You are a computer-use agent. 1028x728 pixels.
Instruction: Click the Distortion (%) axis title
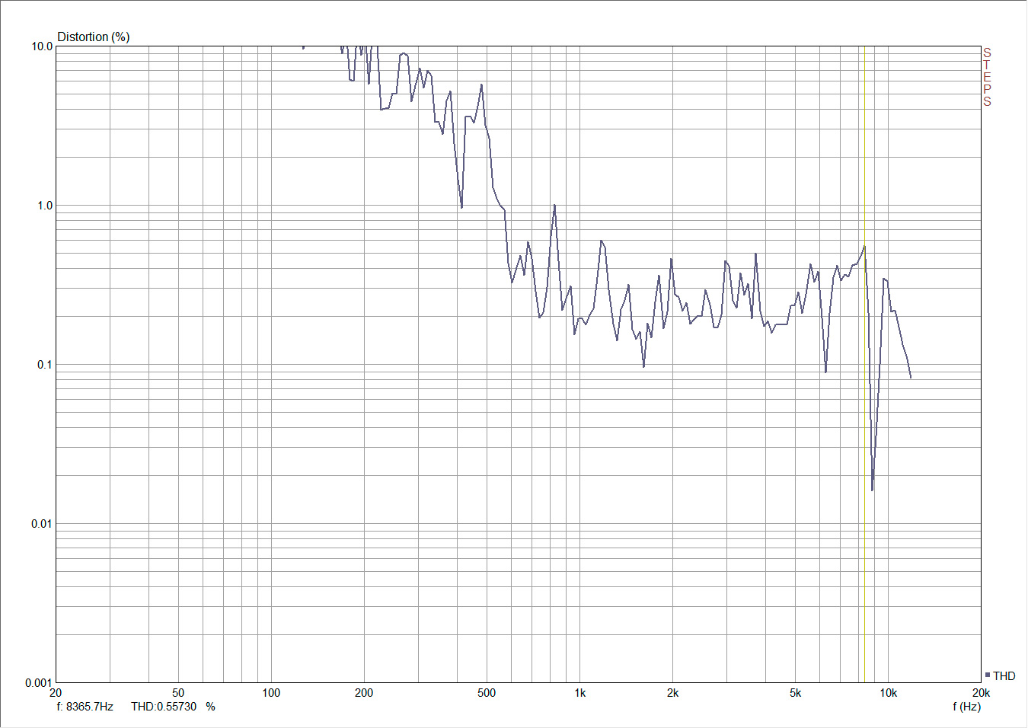(x=94, y=37)
